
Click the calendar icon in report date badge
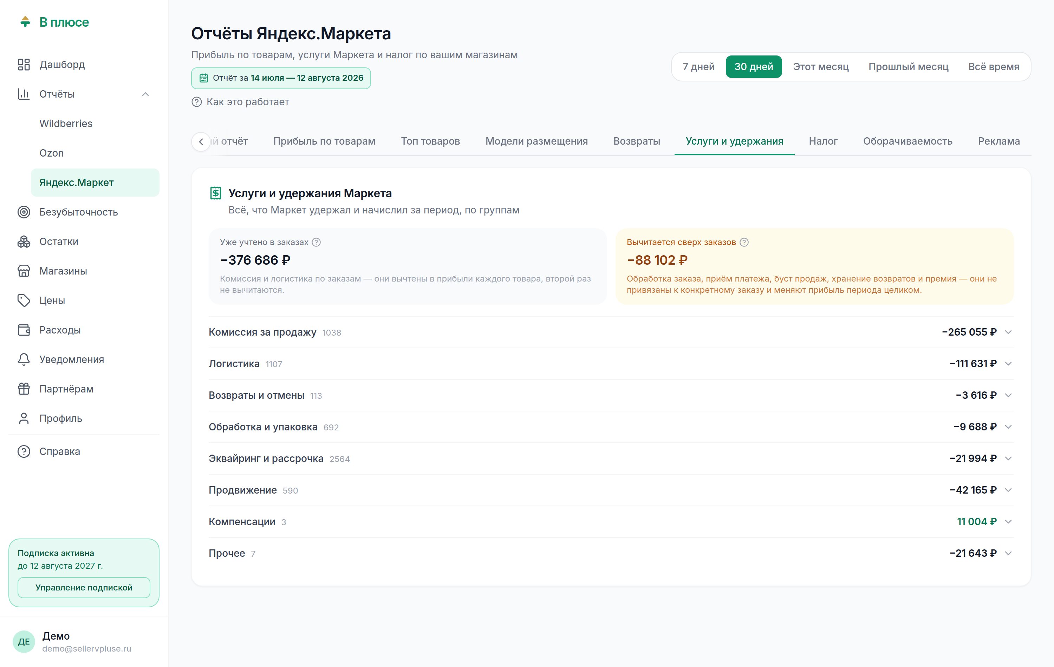pos(203,78)
